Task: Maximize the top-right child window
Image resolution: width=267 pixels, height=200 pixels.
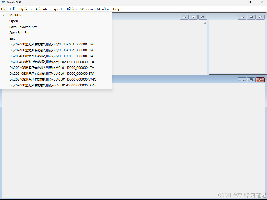Action: 251,17
